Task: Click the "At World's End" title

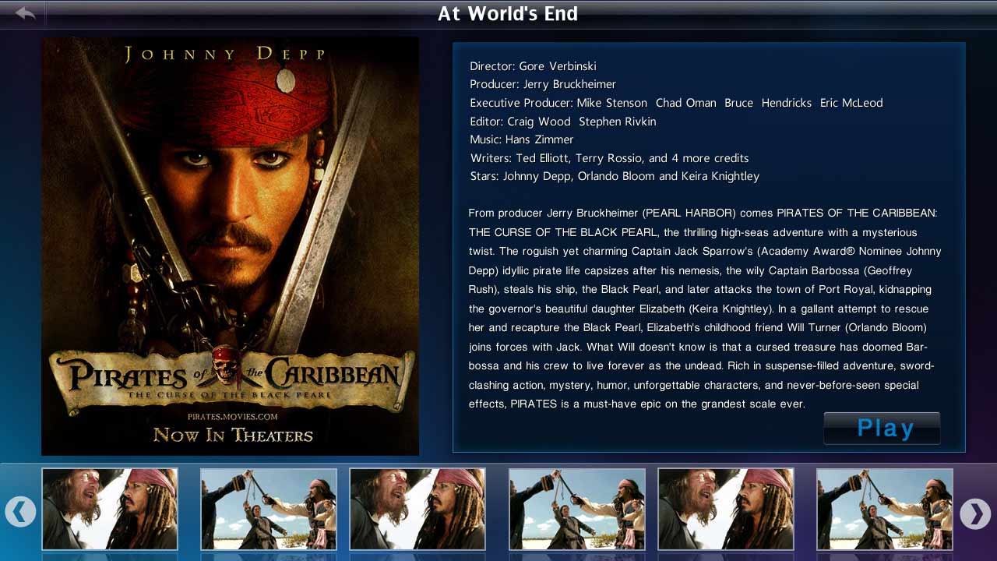Action: [508, 13]
